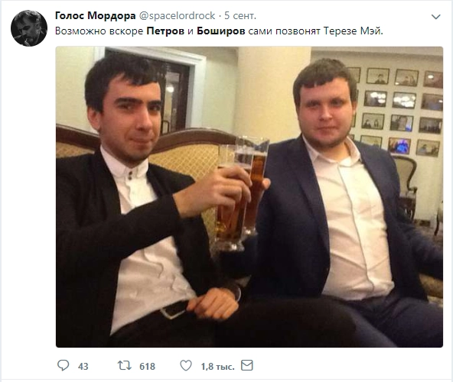
Task: Click the 1,8 тыс. likes count
Action: coord(217,367)
